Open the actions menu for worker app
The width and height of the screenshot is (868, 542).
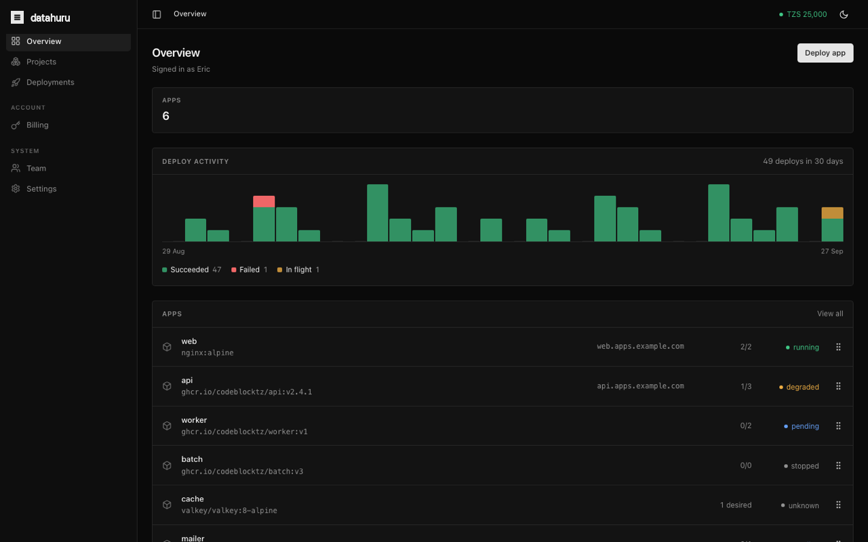[838, 426]
